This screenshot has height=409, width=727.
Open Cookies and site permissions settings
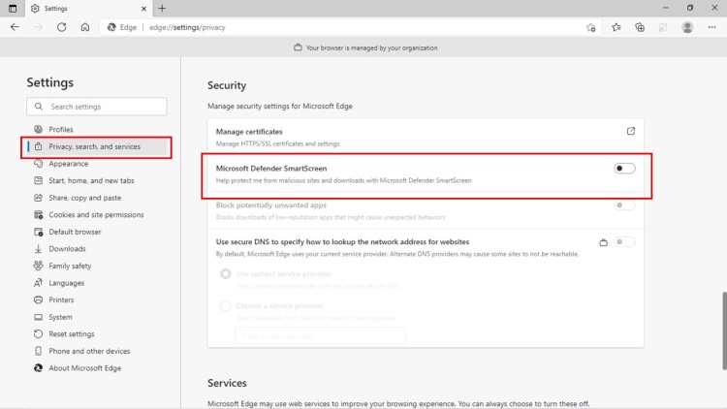[96, 214]
